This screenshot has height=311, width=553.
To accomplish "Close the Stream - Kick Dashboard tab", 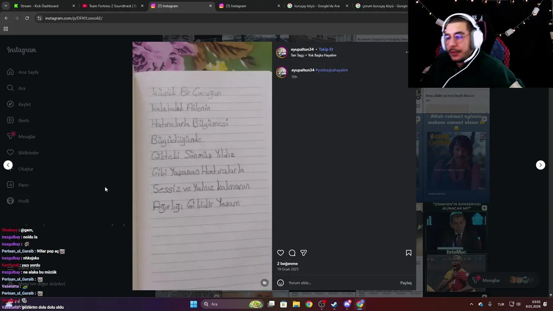I will [x=73, y=6].
